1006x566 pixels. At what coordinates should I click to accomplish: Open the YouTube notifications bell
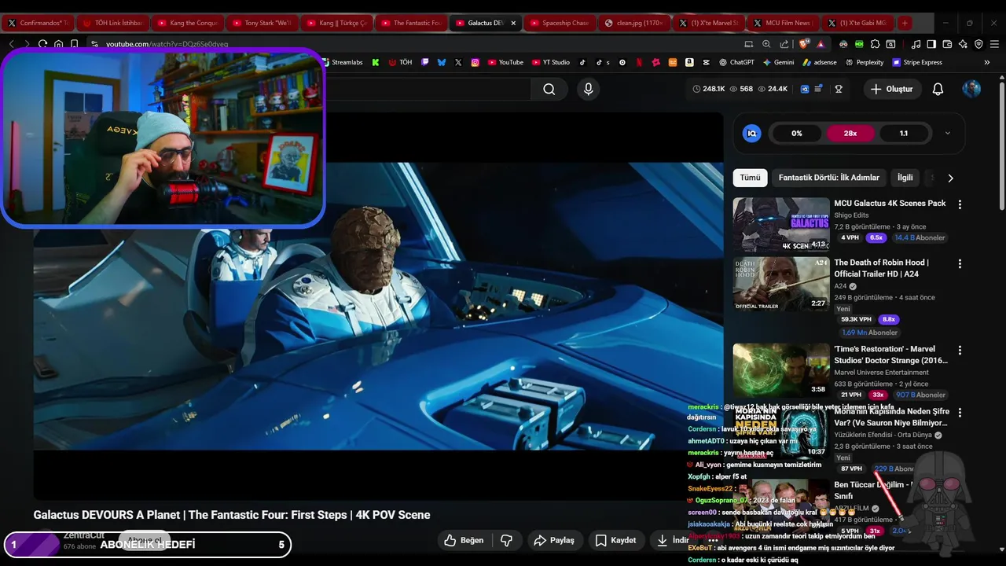tap(938, 89)
